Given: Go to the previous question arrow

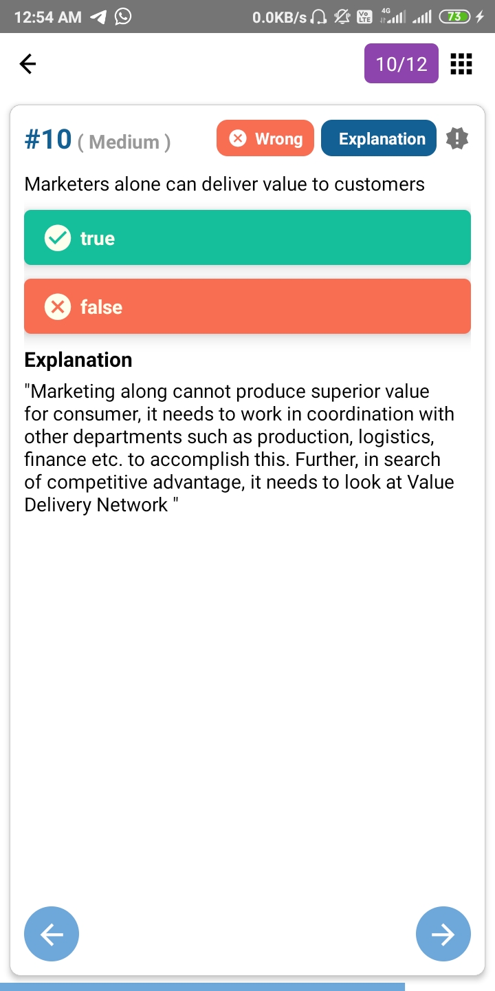Looking at the screenshot, I should (52, 934).
